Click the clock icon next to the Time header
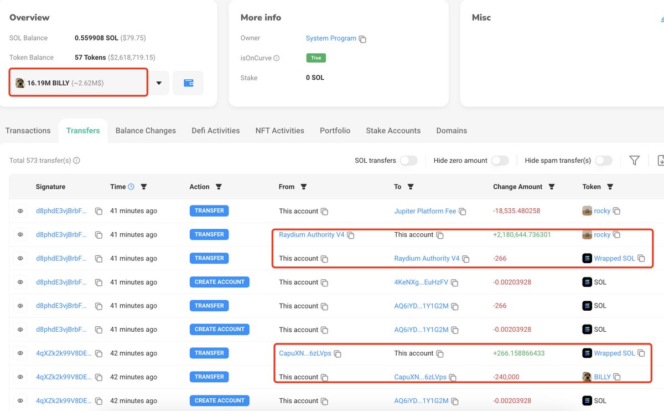 (x=132, y=187)
